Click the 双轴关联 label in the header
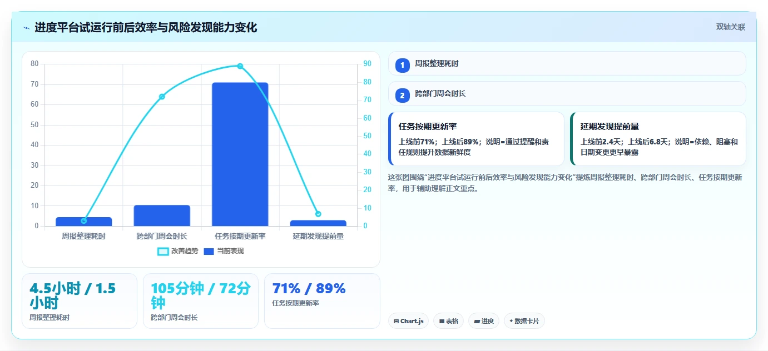Screen dimensions: 768x351 tap(730, 27)
